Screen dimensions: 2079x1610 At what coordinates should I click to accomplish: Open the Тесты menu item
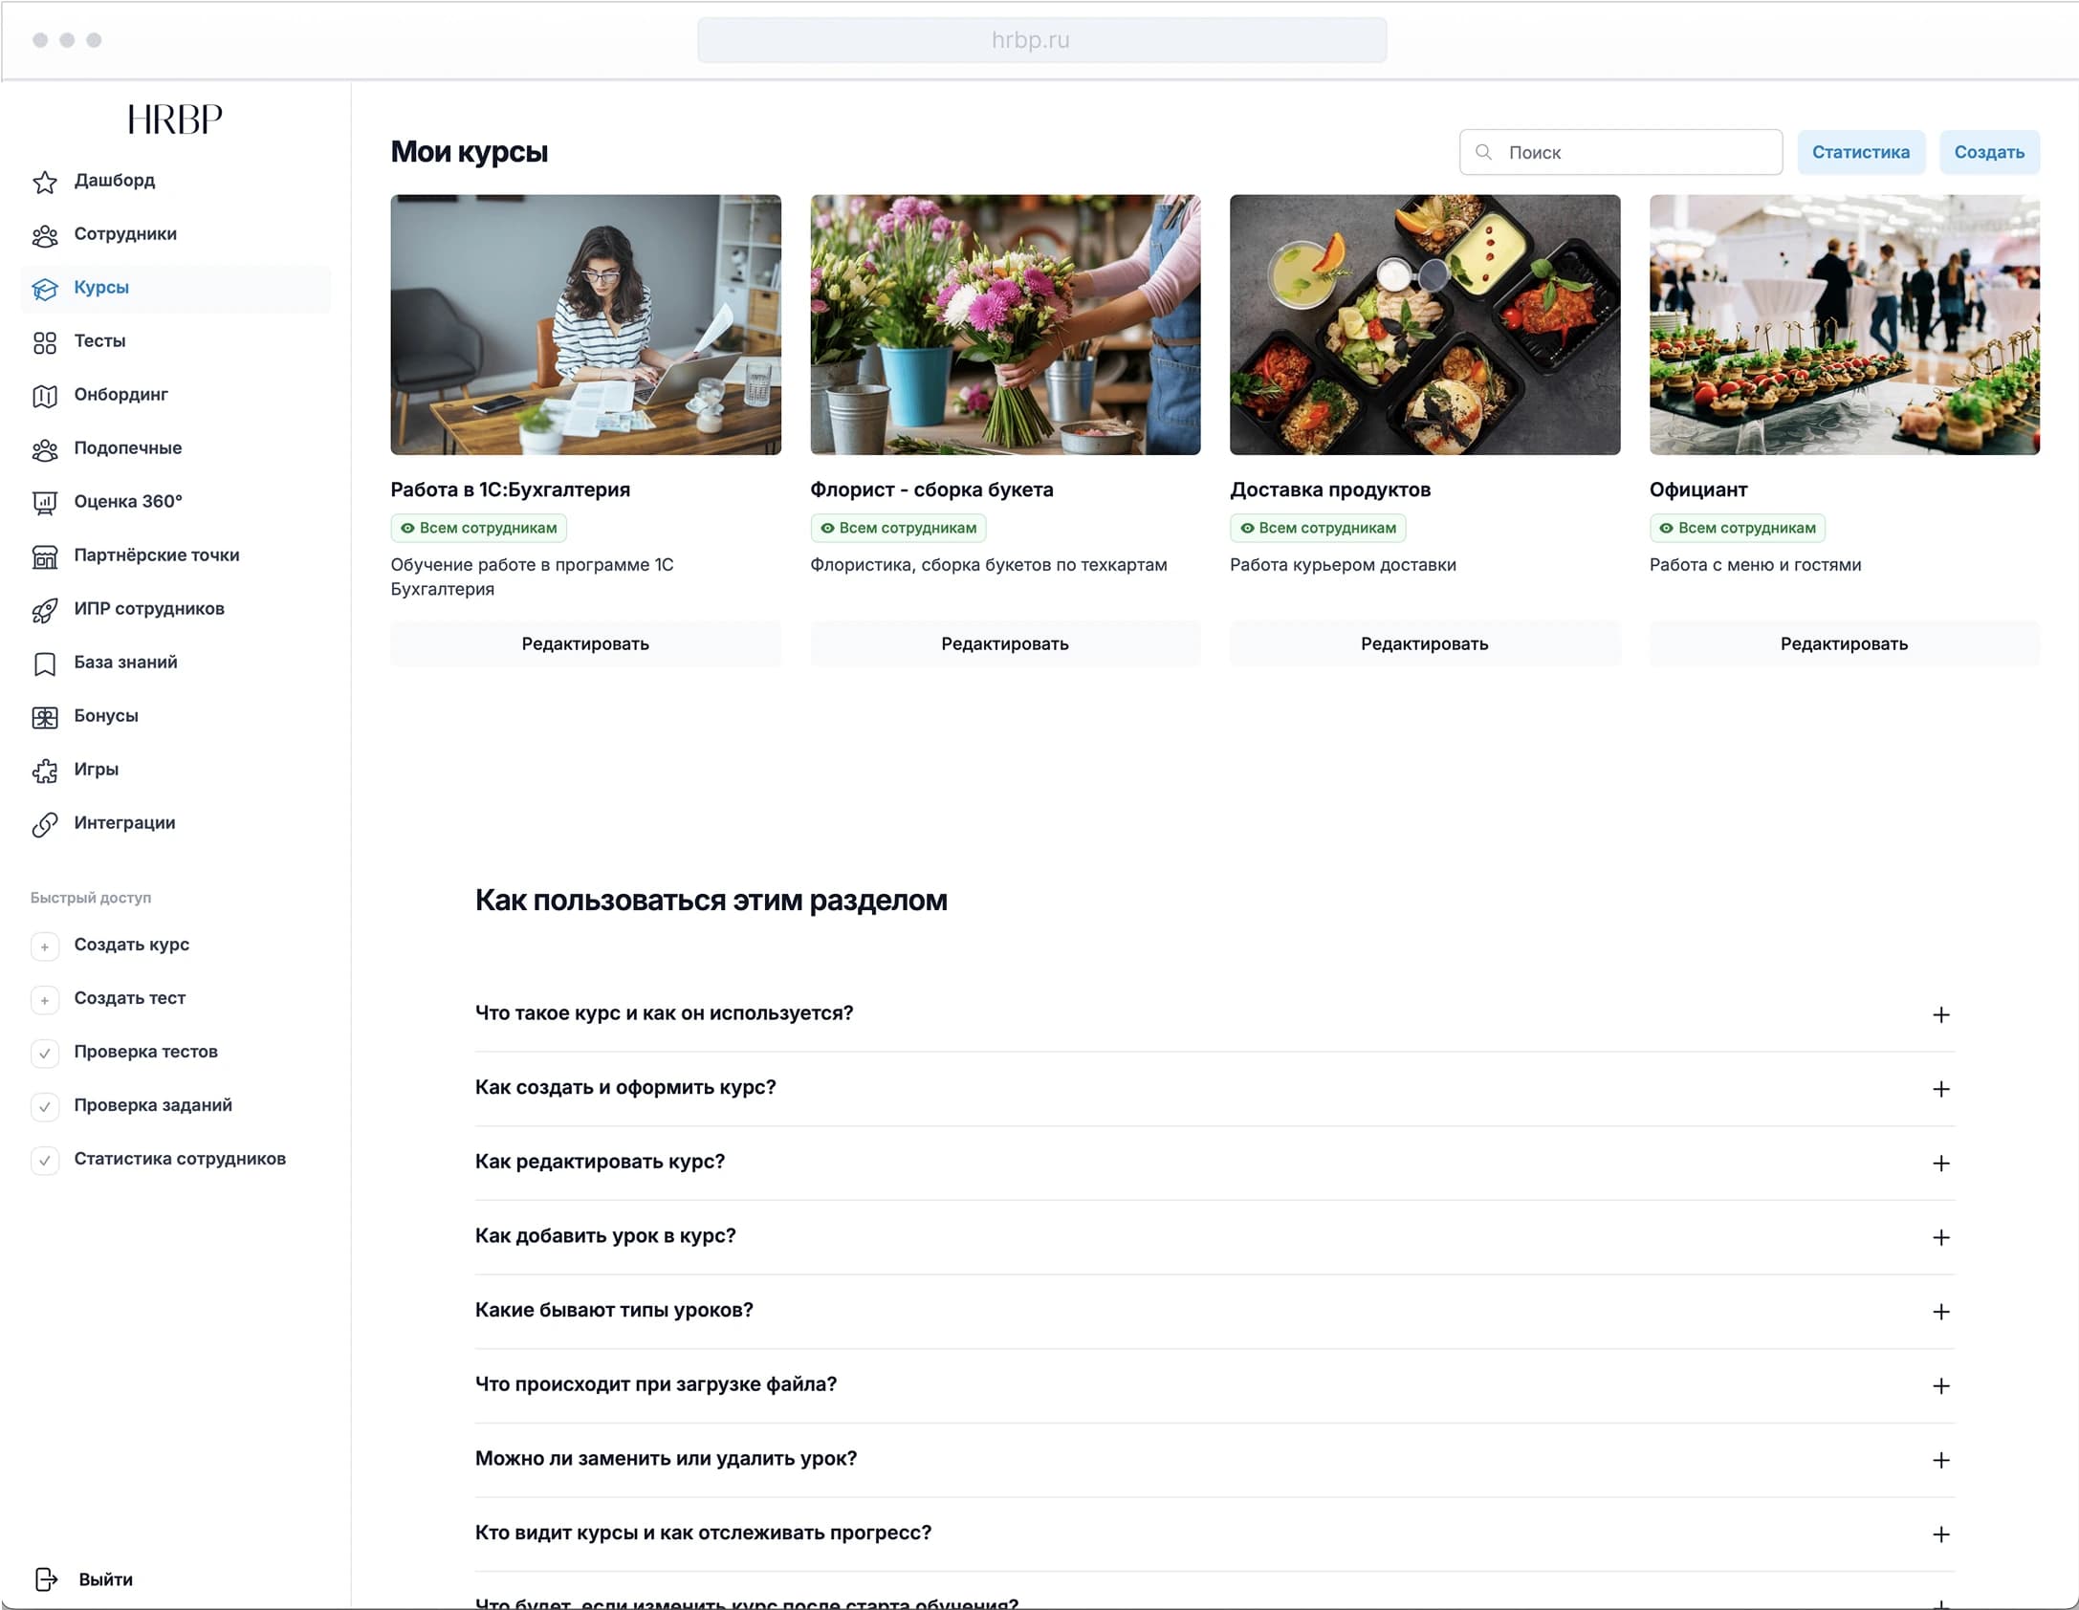[x=99, y=341]
